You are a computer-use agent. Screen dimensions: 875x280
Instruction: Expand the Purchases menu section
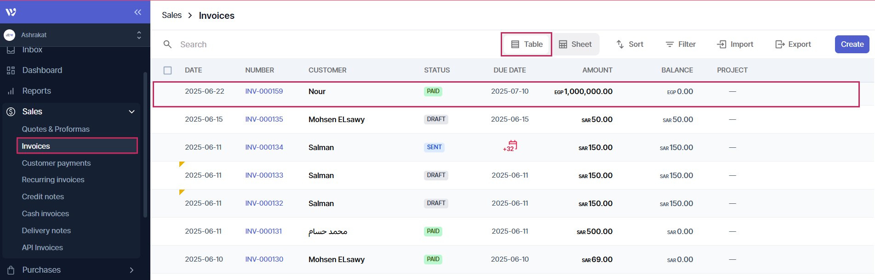coord(132,270)
